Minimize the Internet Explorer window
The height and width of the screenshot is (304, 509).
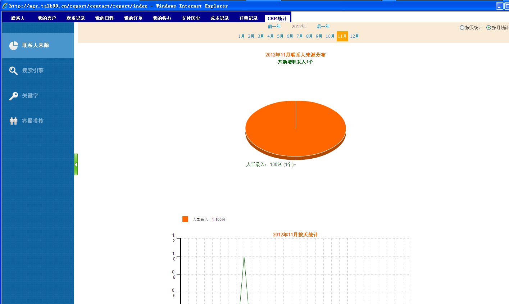pos(500,6)
